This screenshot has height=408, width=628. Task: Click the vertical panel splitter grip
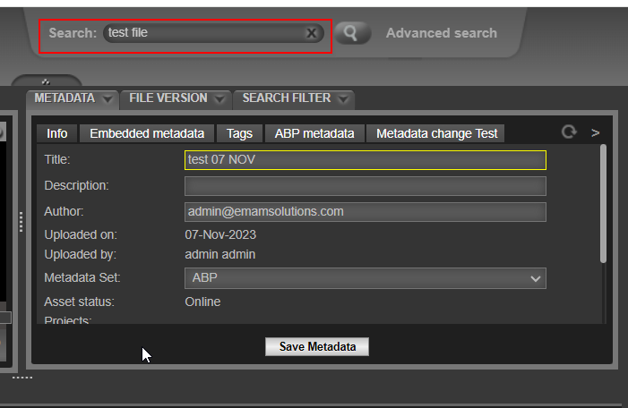[21, 222]
